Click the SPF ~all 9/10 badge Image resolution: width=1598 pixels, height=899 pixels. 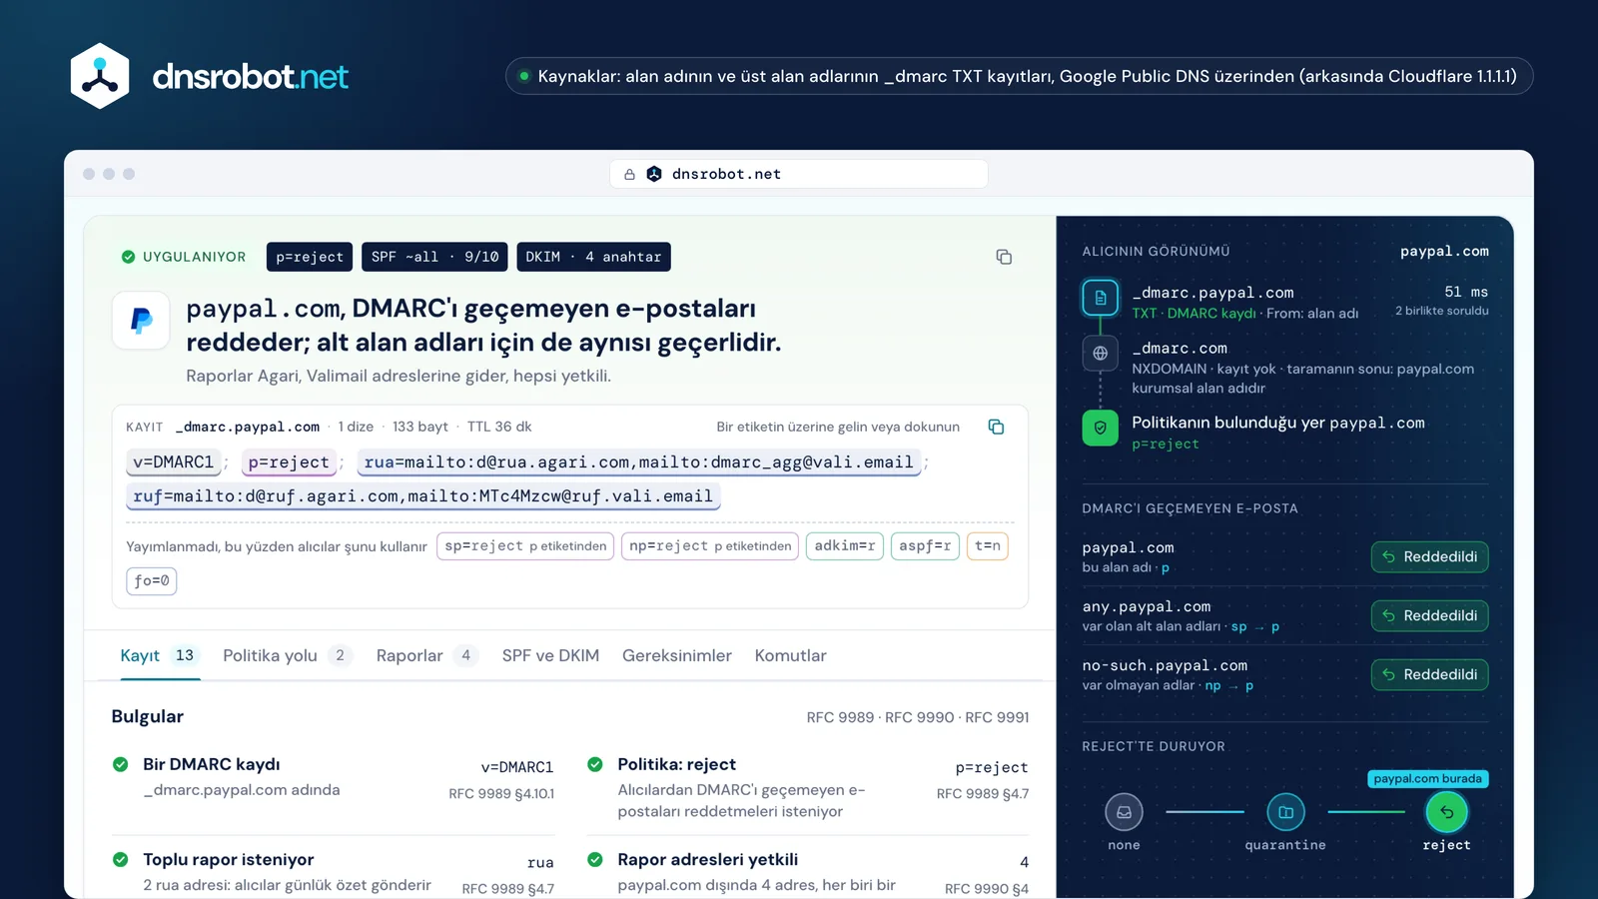click(434, 257)
